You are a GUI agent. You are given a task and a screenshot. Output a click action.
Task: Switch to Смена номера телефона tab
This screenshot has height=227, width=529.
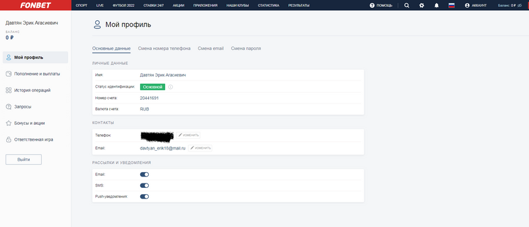coord(165,49)
